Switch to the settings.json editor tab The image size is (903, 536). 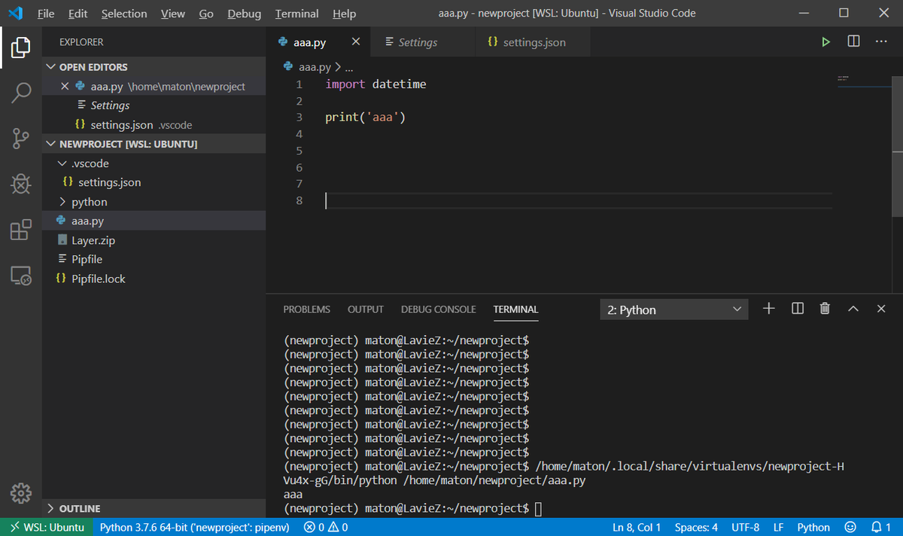[533, 42]
